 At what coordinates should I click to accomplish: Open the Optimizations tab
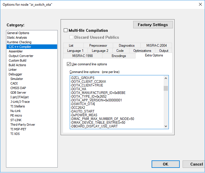click(x=142, y=51)
